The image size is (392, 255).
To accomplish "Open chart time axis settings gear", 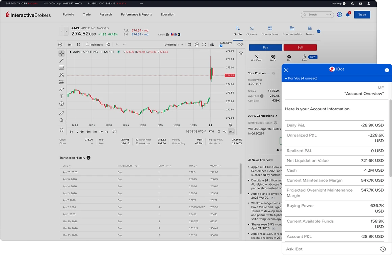I will pyautogui.click(x=230, y=125).
